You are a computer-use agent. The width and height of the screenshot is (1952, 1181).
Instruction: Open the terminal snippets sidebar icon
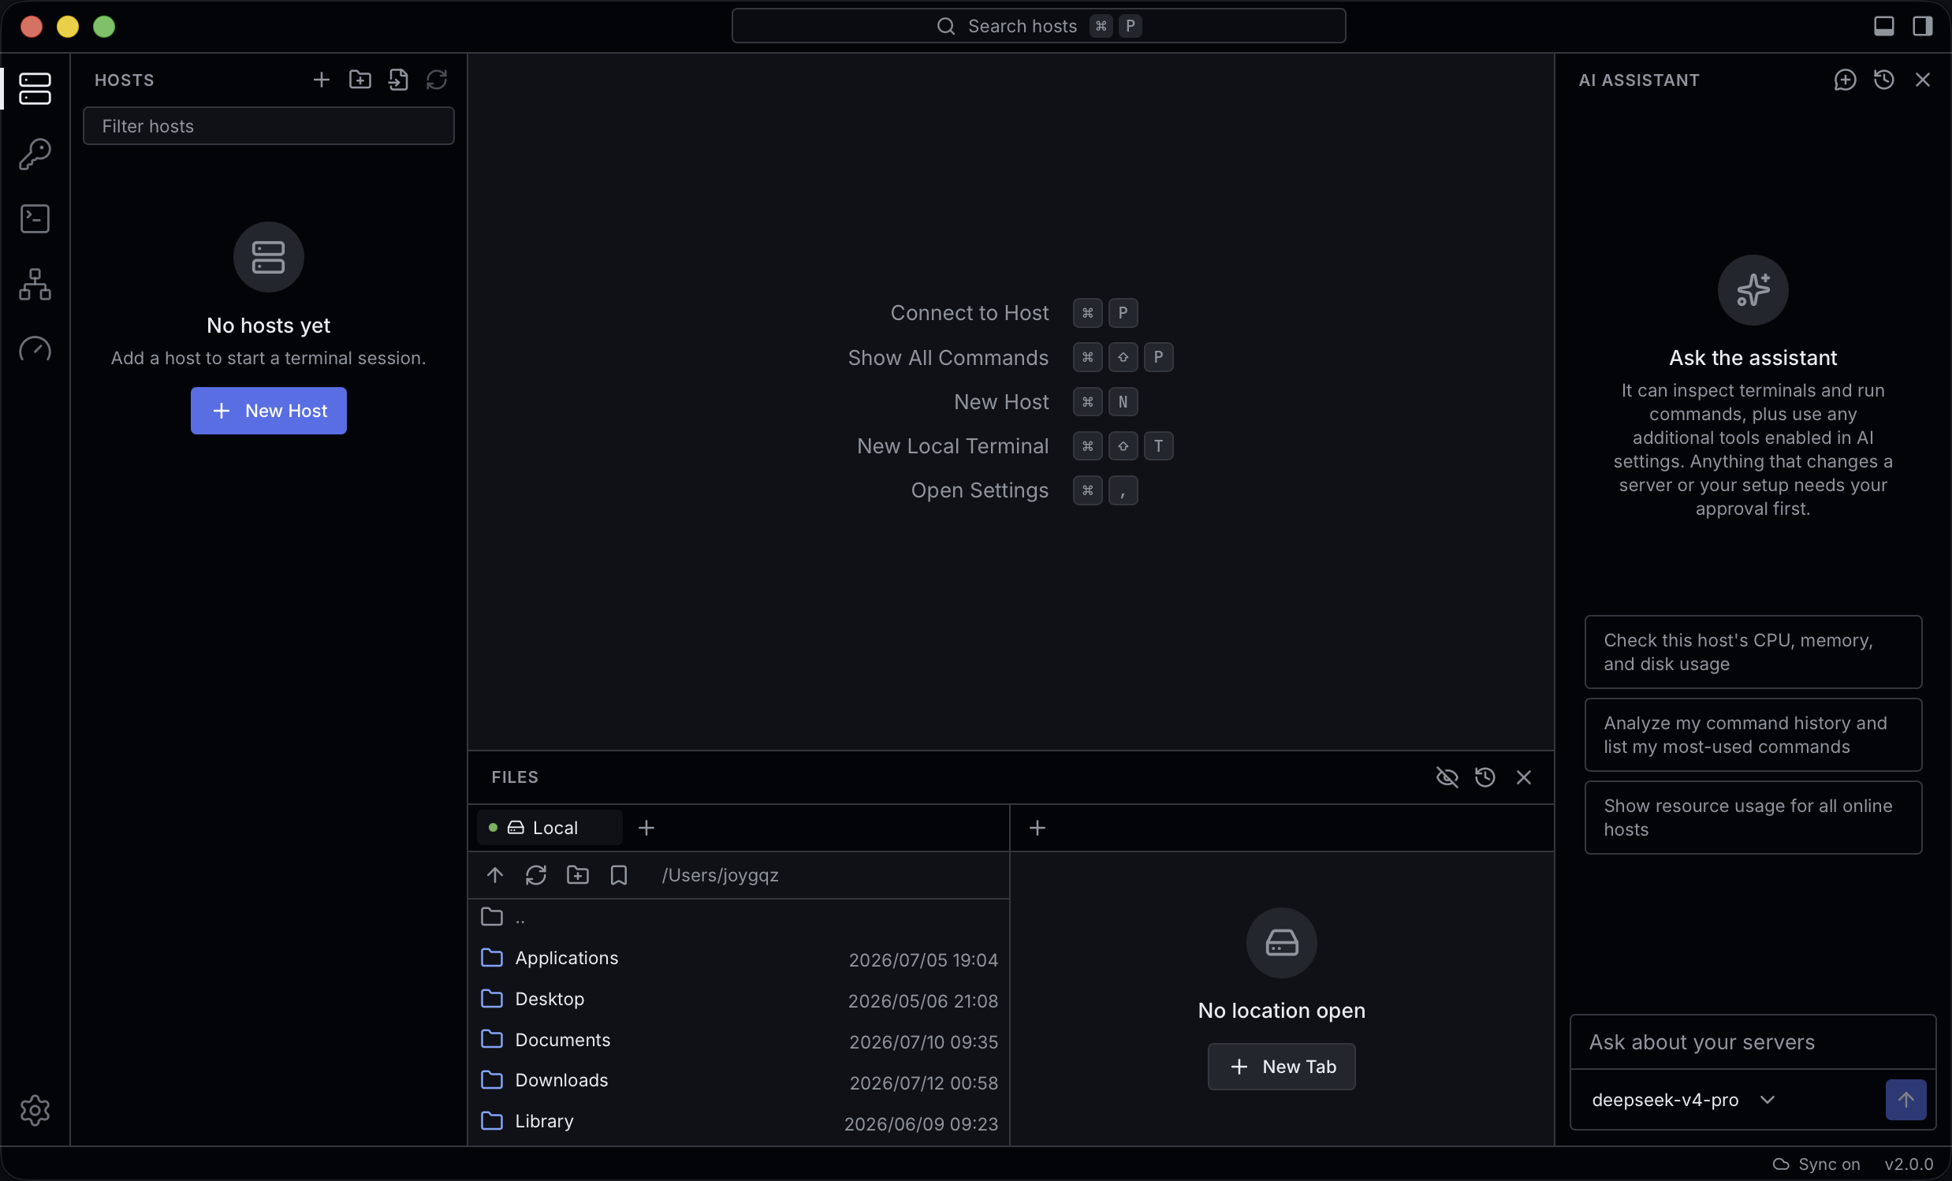(35, 218)
